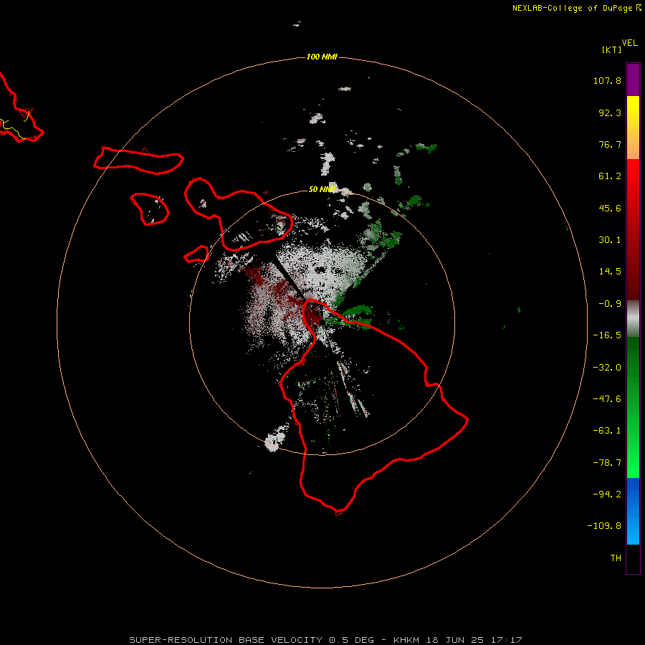The height and width of the screenshot is (645, 645).
Task: Click the -32.0 velocity scale label
Action: pos(607,368)
